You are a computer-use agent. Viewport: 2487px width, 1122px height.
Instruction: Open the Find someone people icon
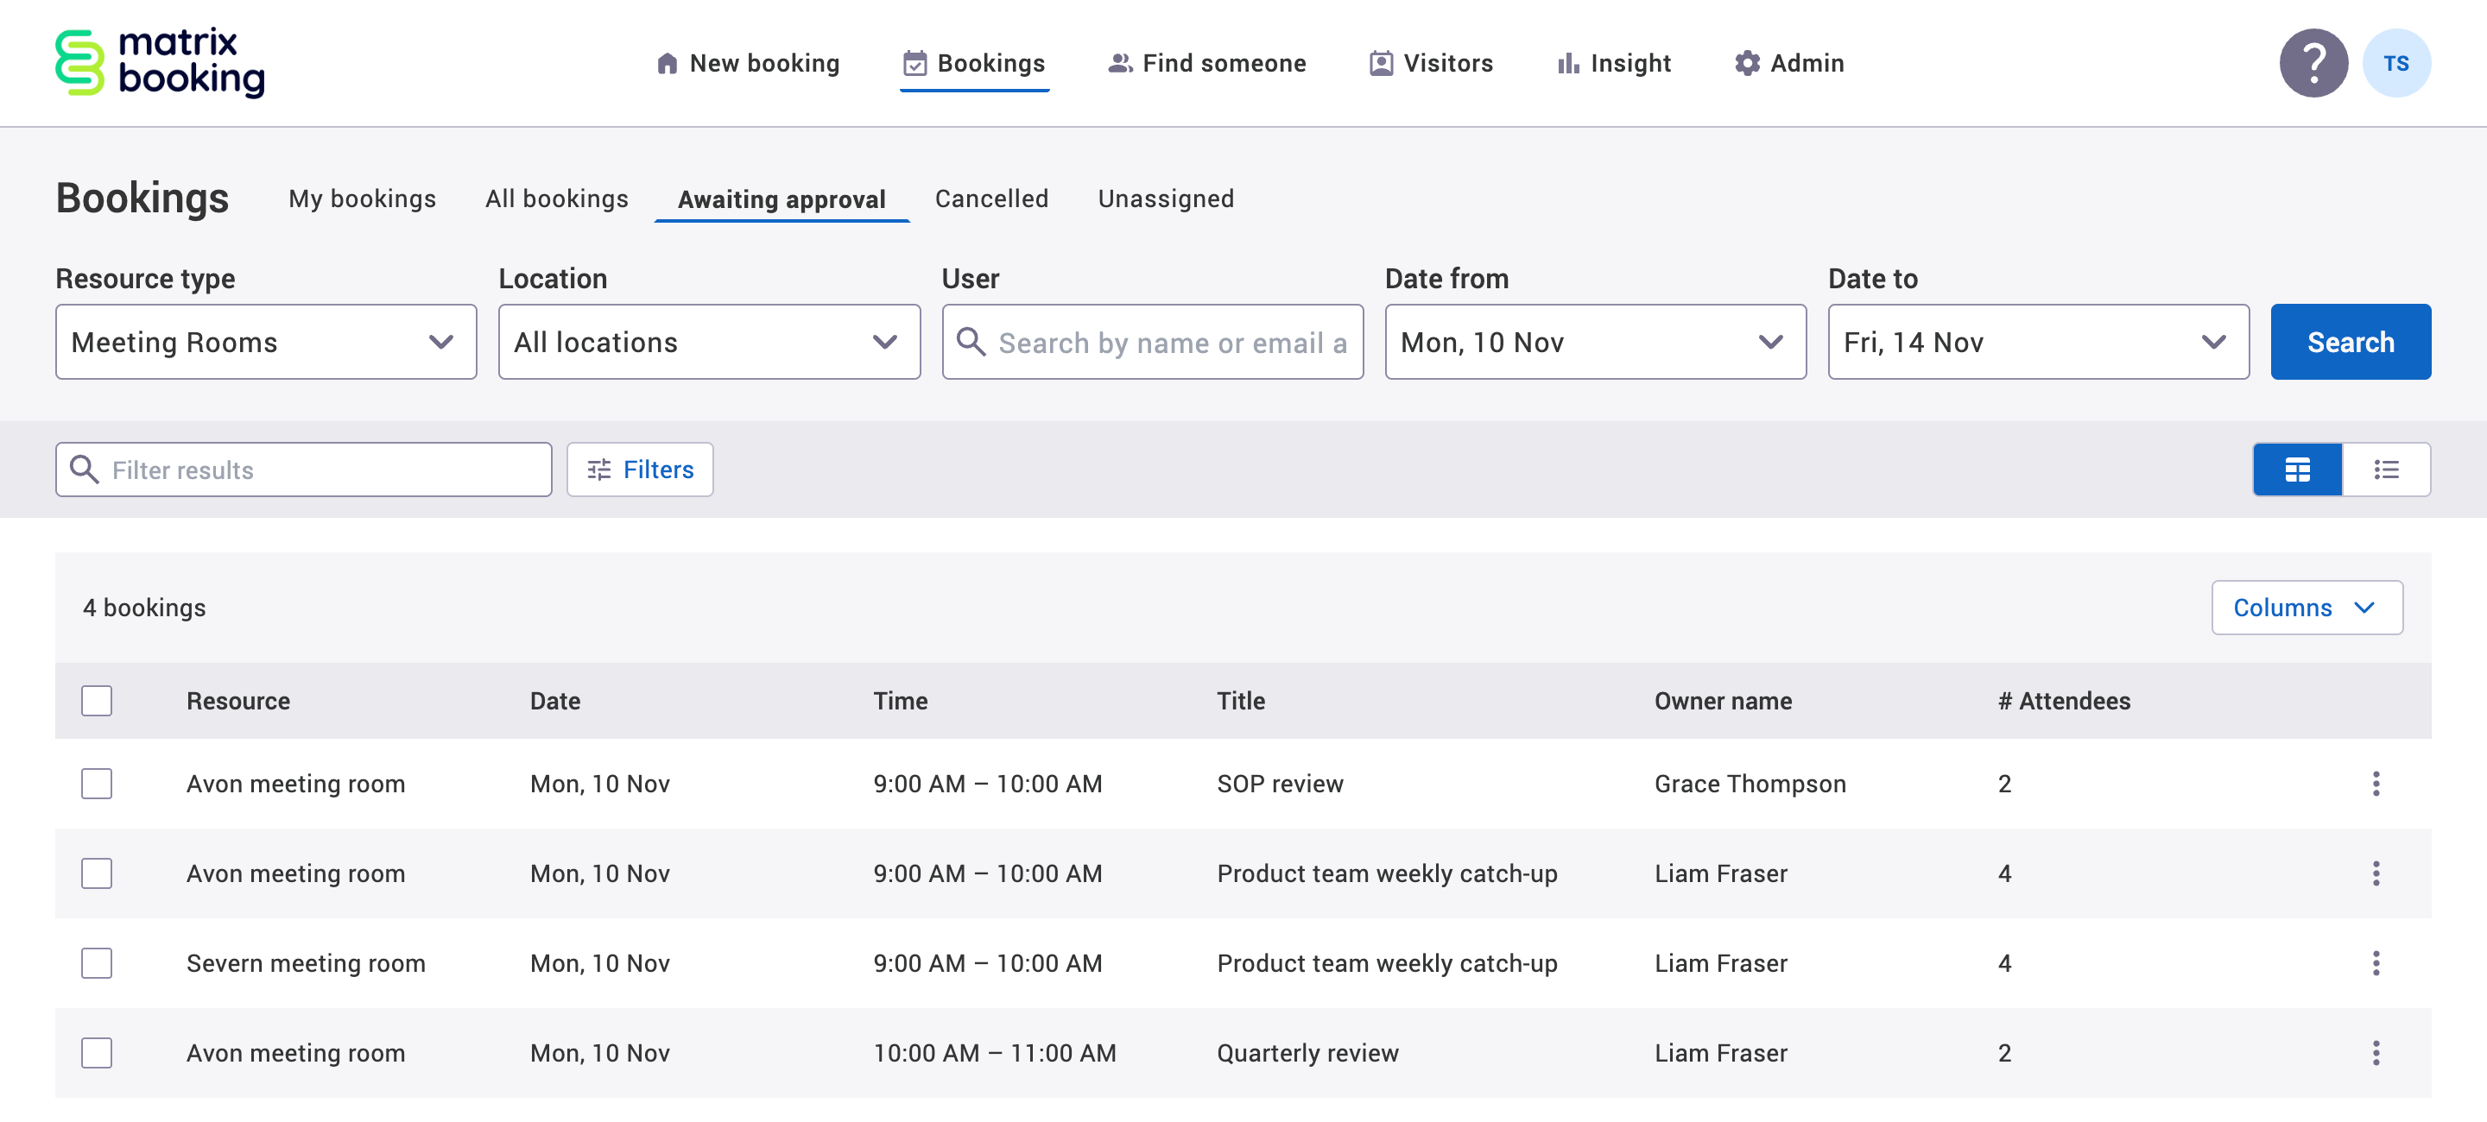click(1118, 62)
